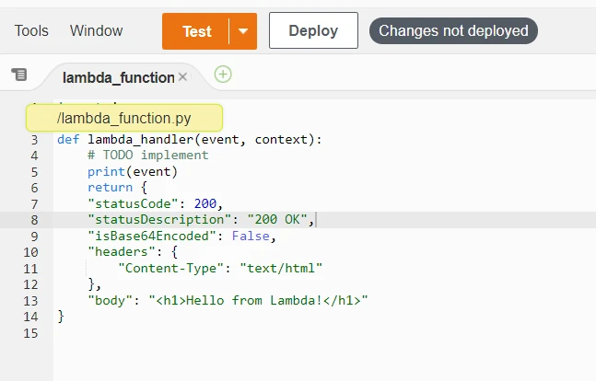596x381 pixels.
Task: Toggle the panel icon left of tabs
Action: [x=19, y=75]
